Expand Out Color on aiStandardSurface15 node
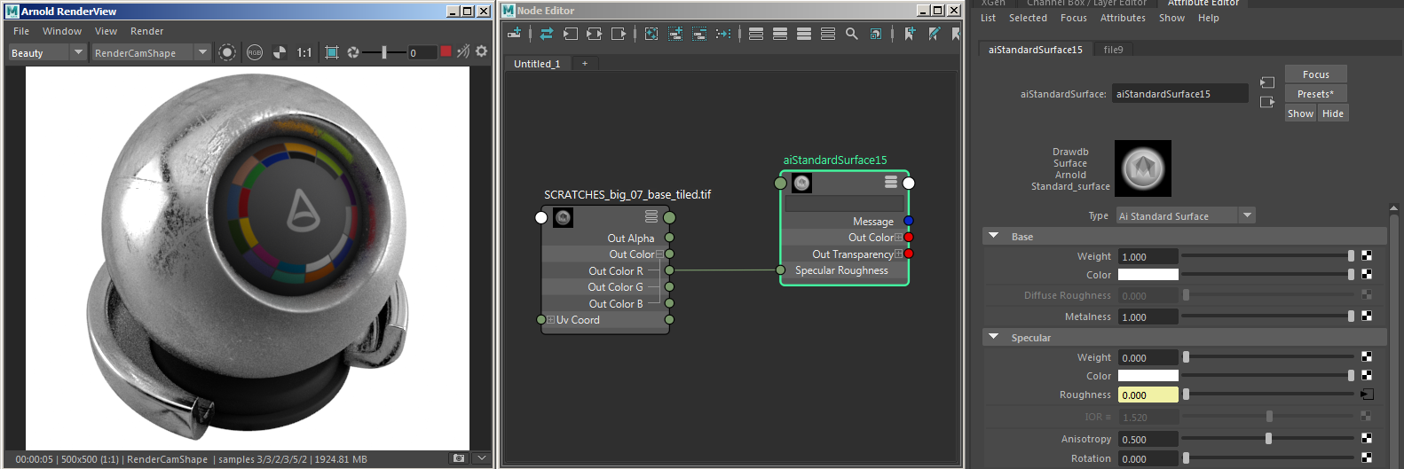Screen dimensions: 1404x469 click(x=898, y=238)
